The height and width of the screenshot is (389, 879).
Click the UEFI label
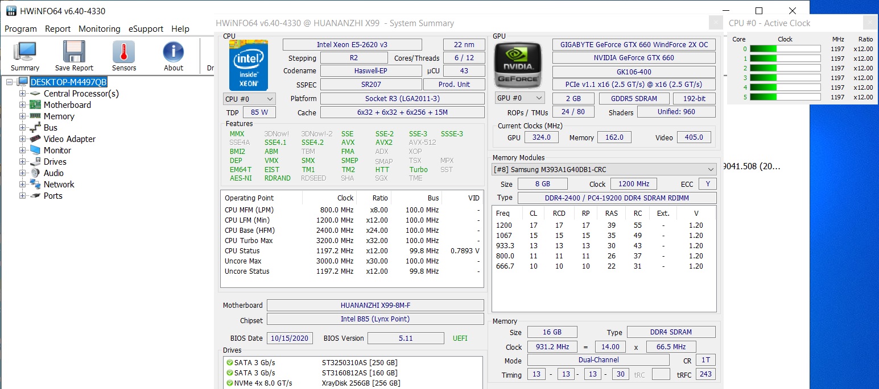[460, 338]
